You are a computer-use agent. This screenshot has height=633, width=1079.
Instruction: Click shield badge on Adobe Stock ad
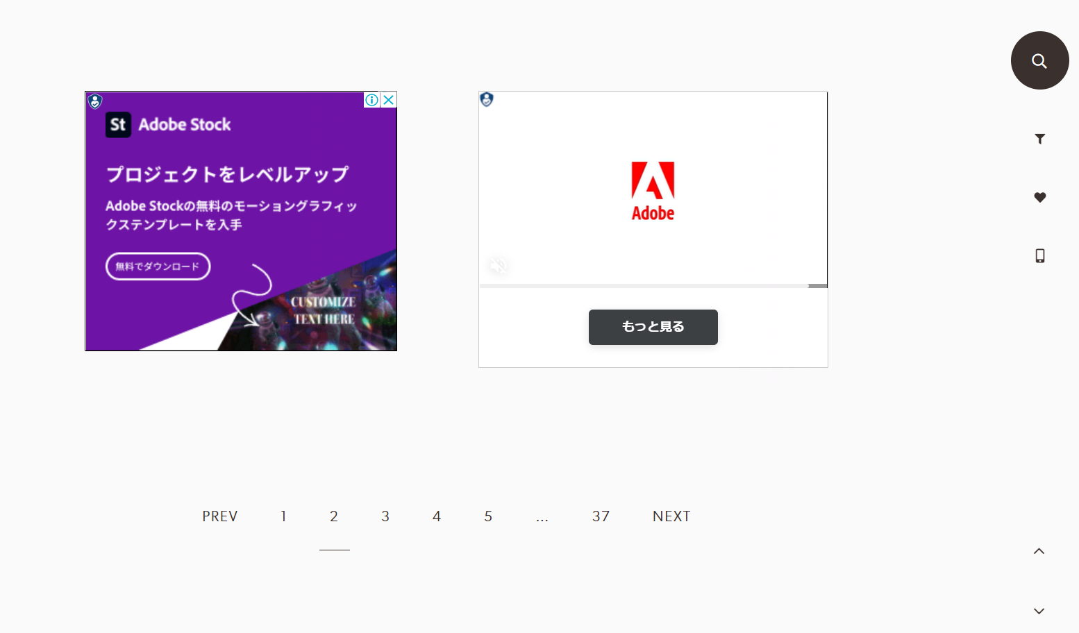click(x=95, y=101)
